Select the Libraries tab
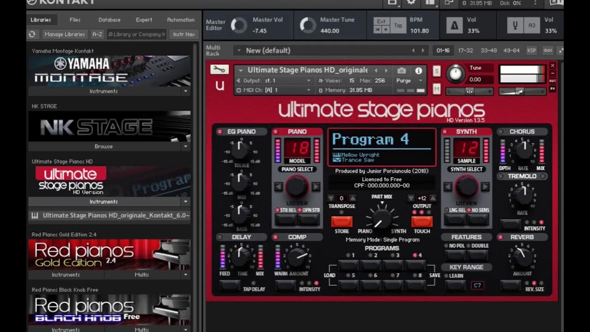The width and height of the screenshot is (590, 332). tap(41, 20)
